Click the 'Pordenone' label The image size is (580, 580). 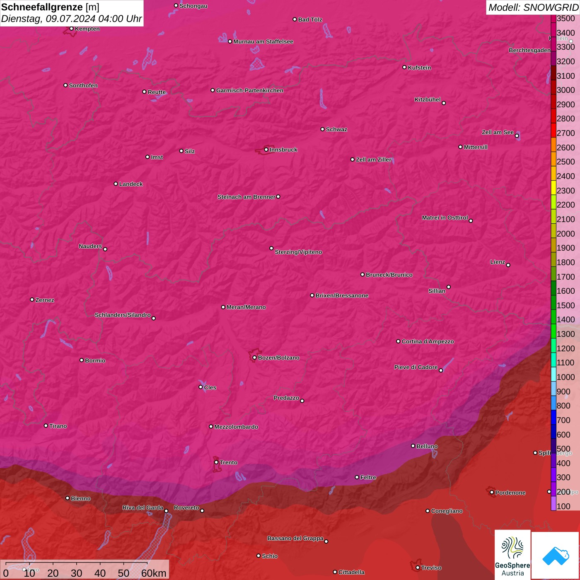[510, 493]
